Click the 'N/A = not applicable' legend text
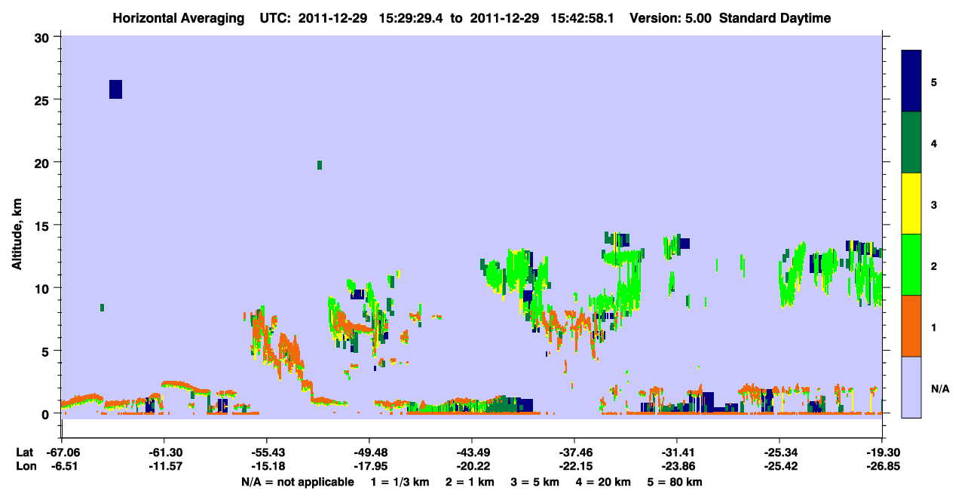 click(297, 481)
